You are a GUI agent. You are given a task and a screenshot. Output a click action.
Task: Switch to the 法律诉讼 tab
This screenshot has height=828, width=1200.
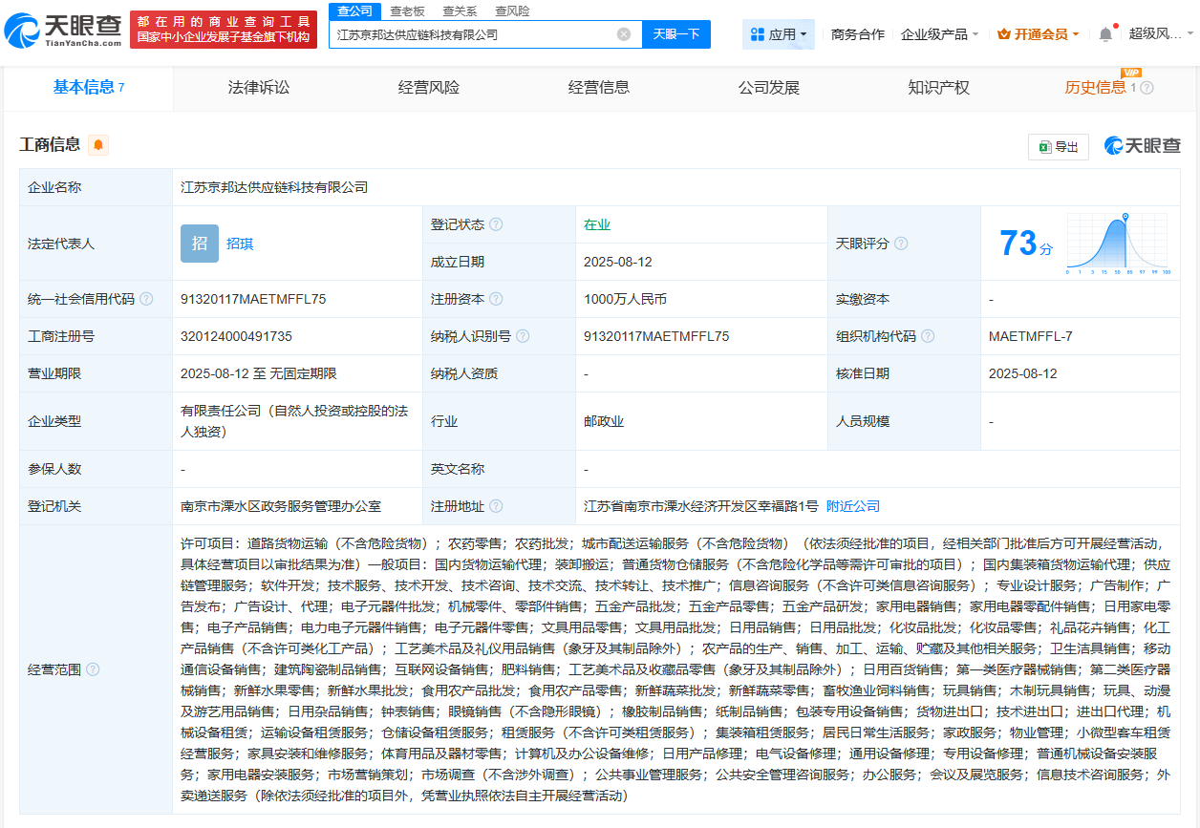tap(254, 87)
